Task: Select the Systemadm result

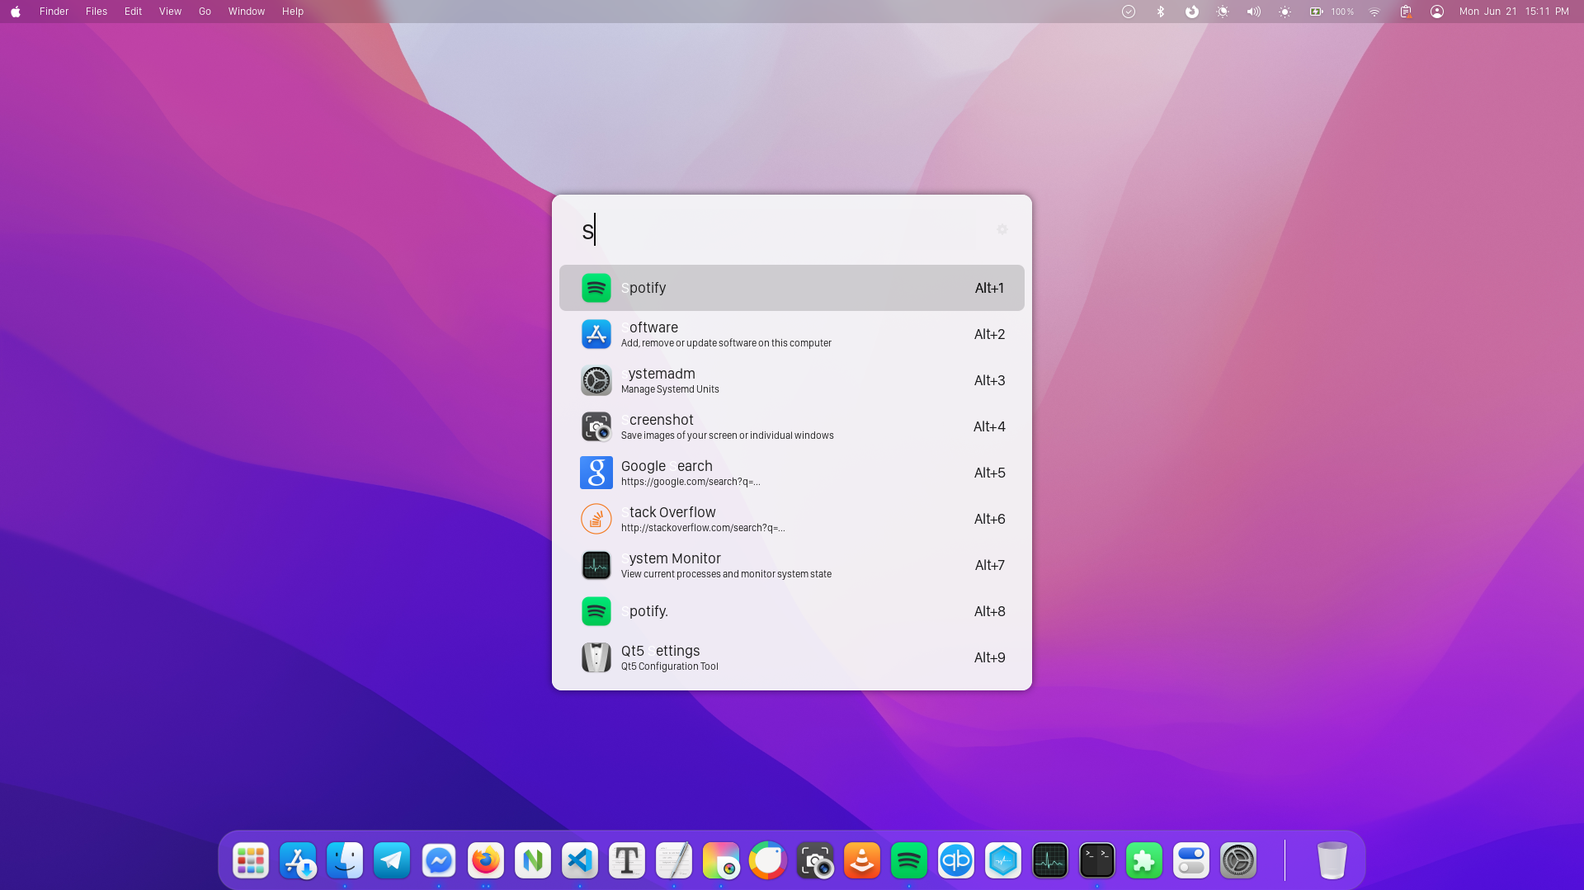Action: 792,380
